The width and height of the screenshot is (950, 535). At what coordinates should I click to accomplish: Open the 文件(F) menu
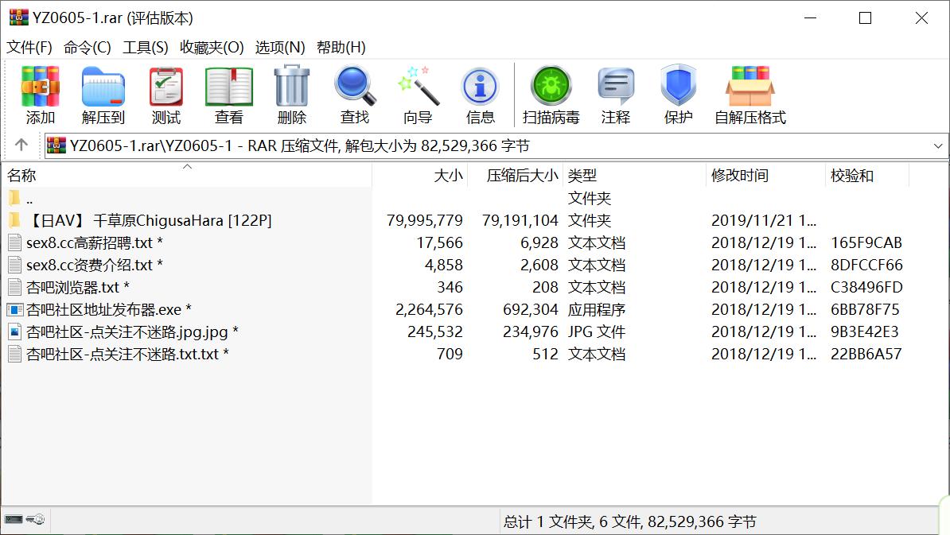pos(29,47)
